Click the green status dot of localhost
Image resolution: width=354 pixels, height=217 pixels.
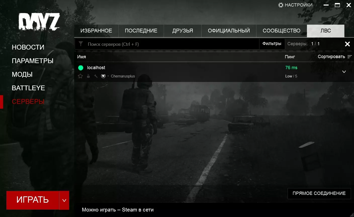[x=81, y=68]
